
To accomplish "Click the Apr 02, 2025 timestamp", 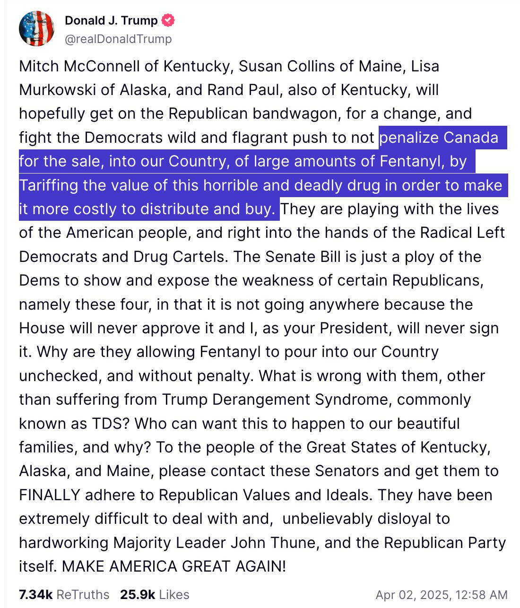I will 442,595.
